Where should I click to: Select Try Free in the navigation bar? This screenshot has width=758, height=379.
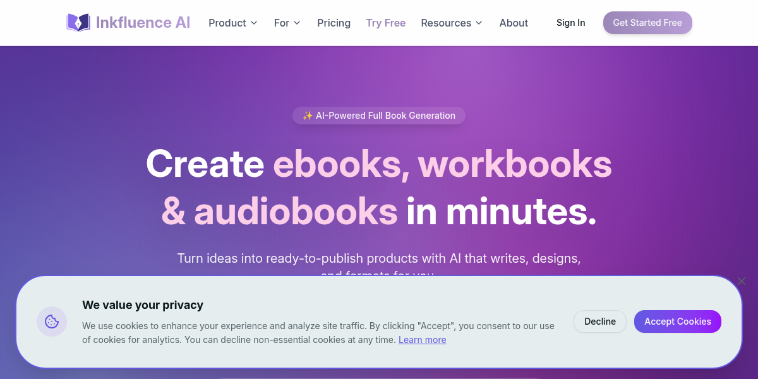point(386,23)
